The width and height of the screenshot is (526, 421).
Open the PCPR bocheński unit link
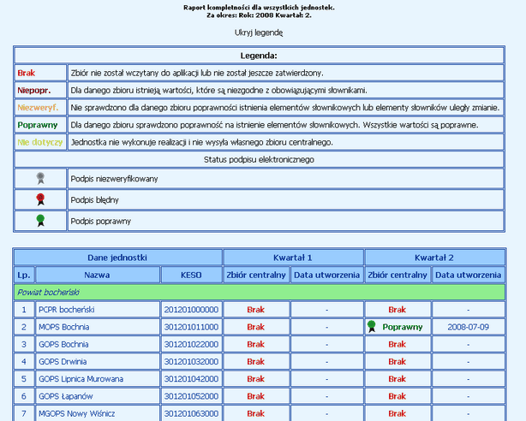[67, 309]
